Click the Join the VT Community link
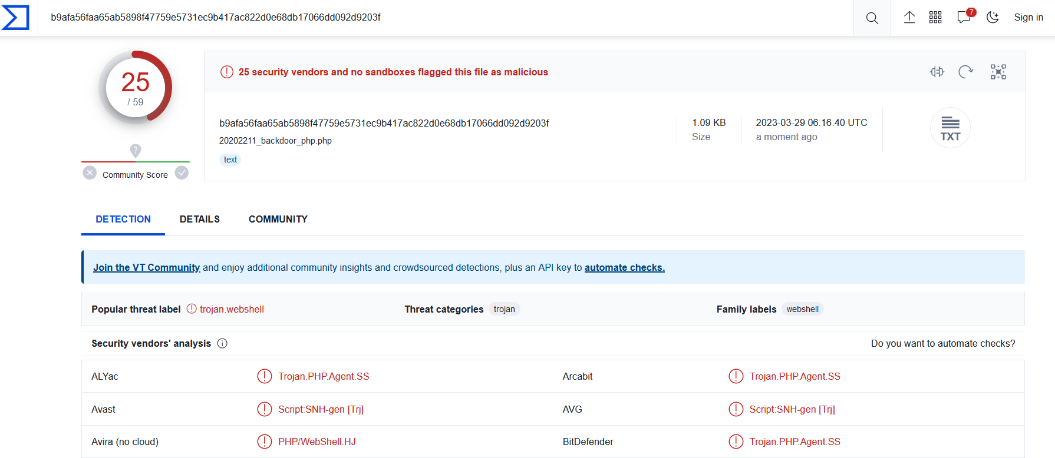 click(147, 268)
